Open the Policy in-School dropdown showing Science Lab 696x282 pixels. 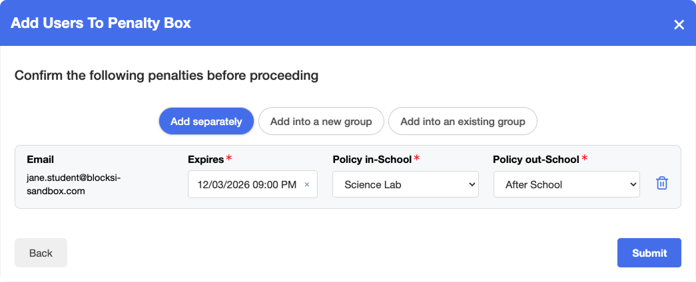coord(405,184)
